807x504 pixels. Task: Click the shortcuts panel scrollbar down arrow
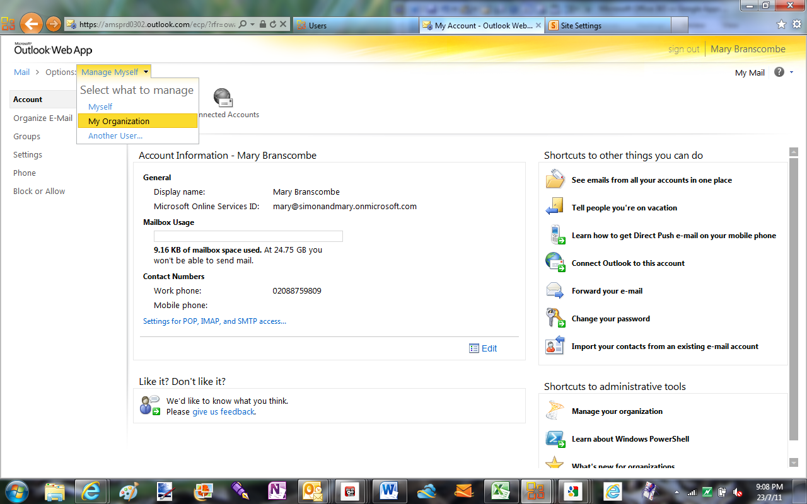coord(794,462)
